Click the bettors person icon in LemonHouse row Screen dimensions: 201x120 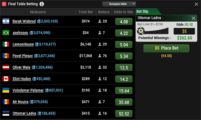100,44
